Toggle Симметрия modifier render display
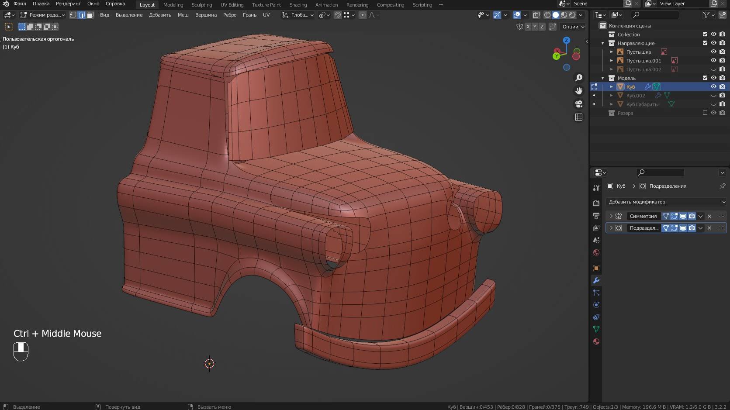The height and width of the screenshot is (410, 730). (x=692, y=216)
